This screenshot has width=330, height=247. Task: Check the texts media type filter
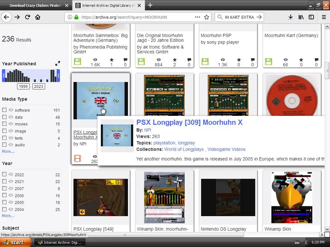pyautogui.click(x=4, y=138)
